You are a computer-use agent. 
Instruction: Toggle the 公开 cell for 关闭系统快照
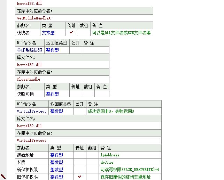click(76, 50)
